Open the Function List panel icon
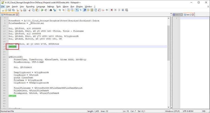Screen dimensions: 210x113 pos(99,10)
